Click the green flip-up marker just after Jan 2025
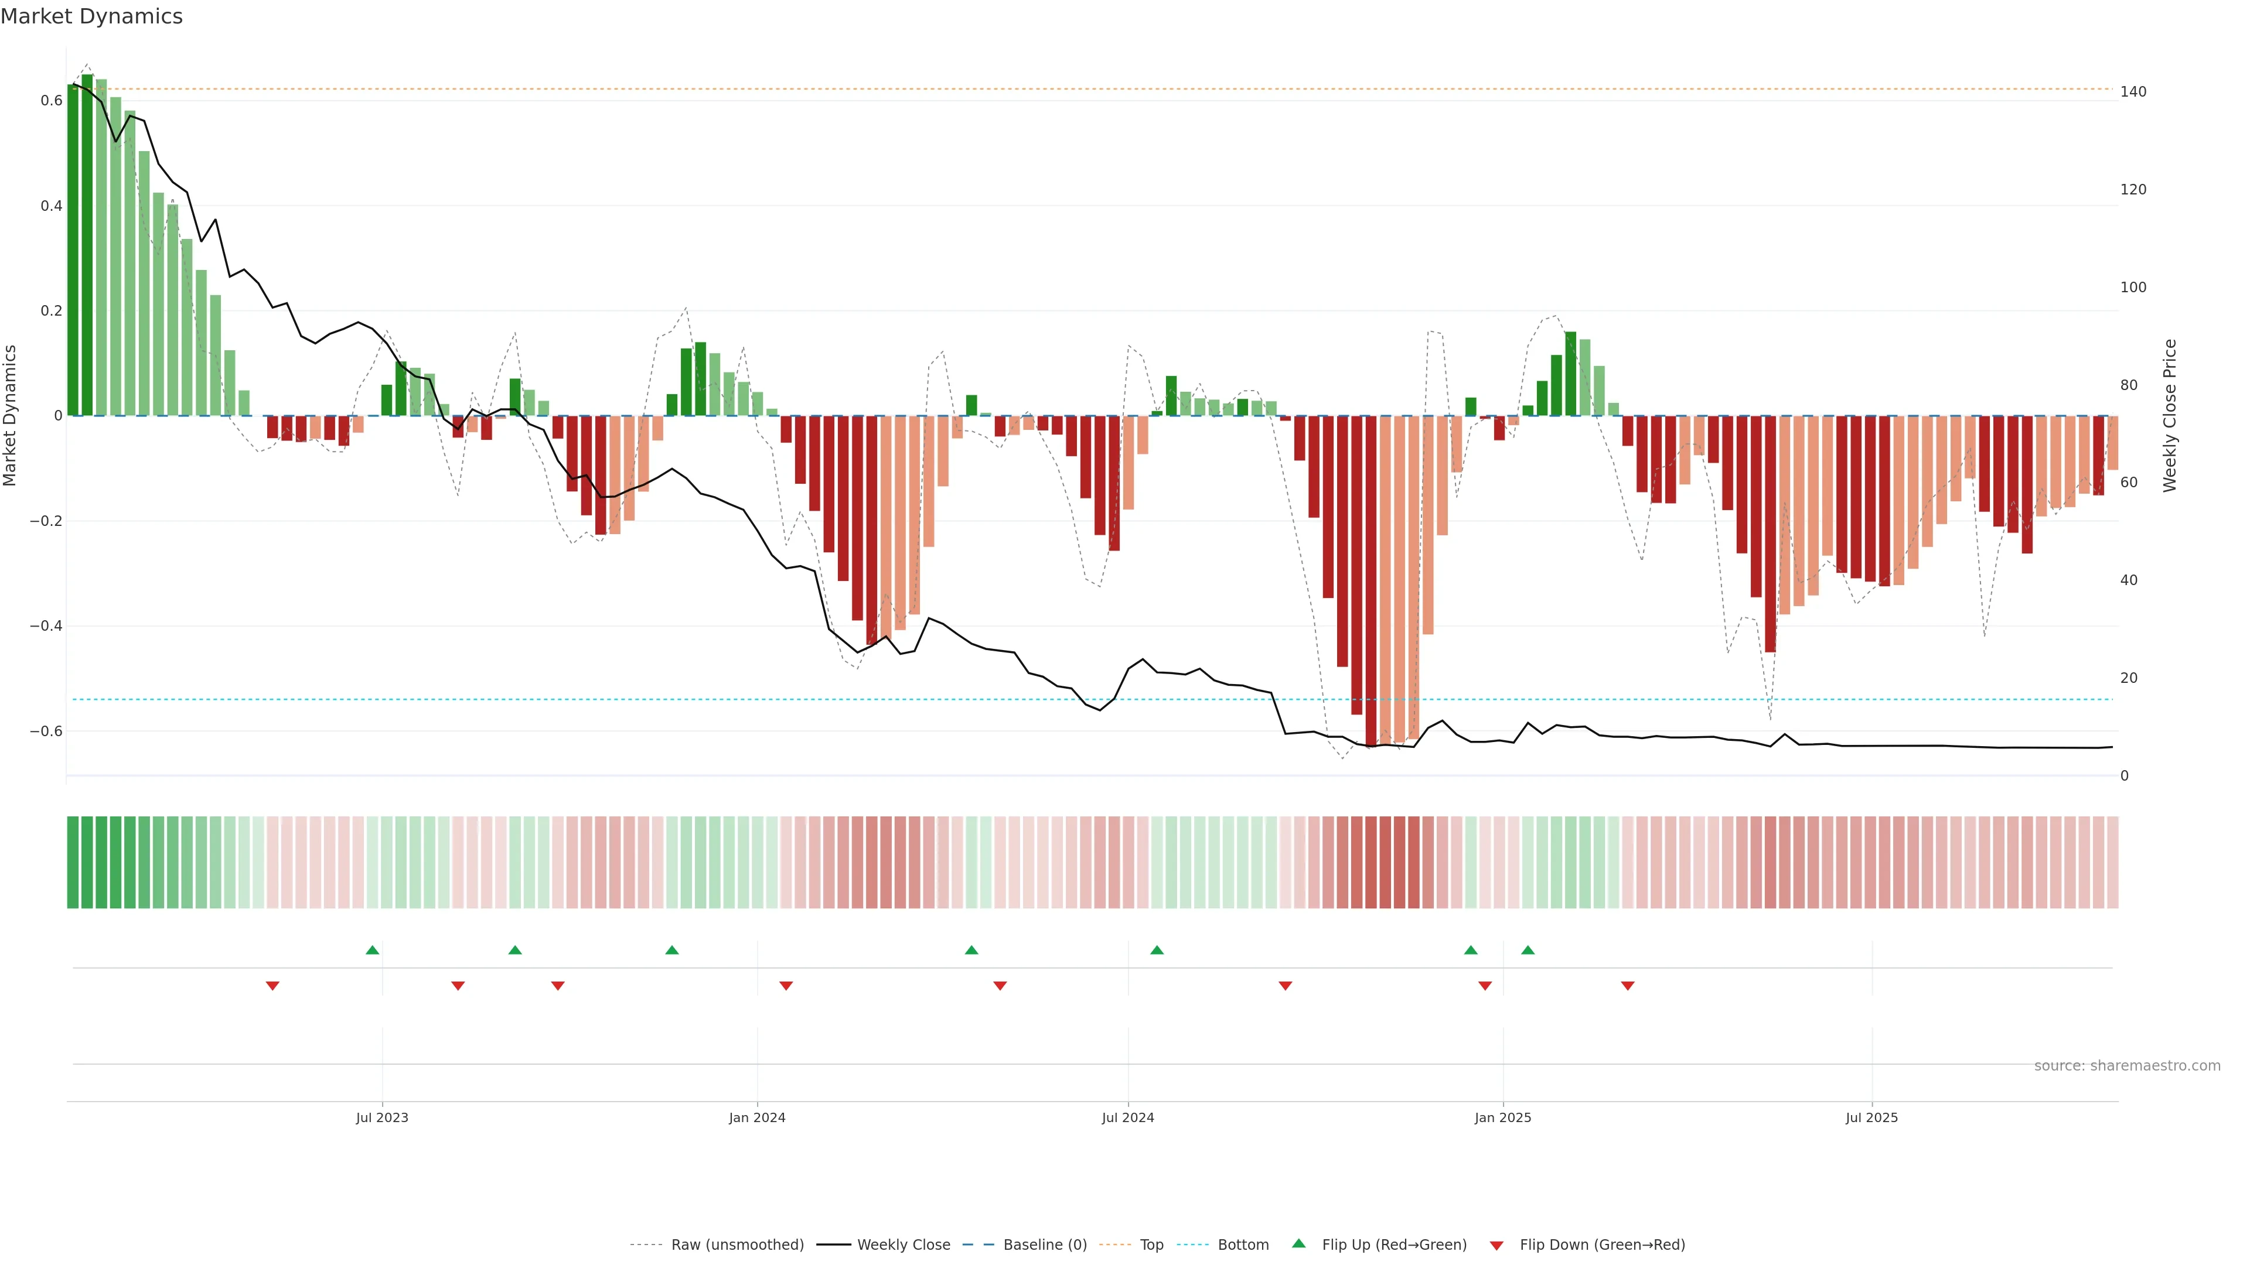This screenshot has height=1265, width=2250. (1528, 950)
